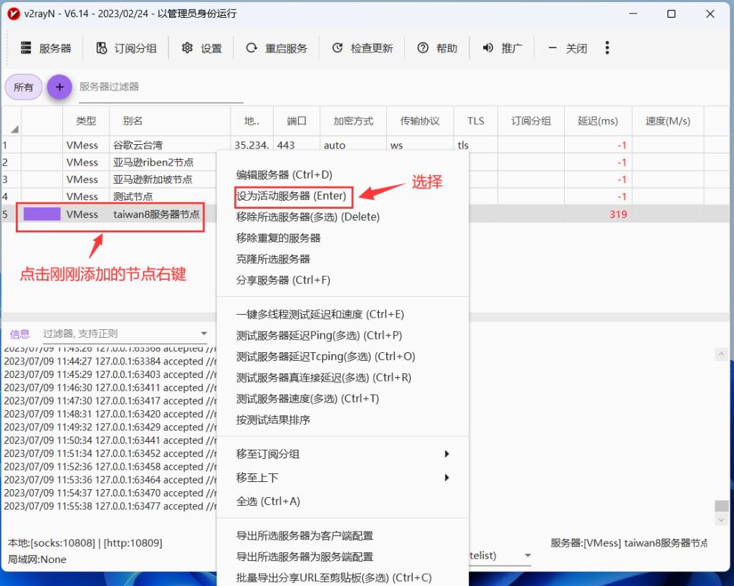The image size is (734, 586).
Task: Click the 订阅分组 subscription group icon
Action: pyautogui.click(x=102, y=48)
